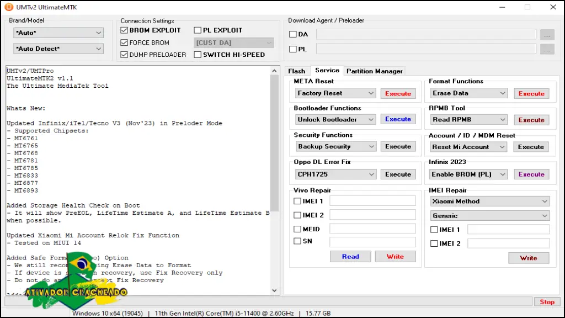Viewport: 565px width, 318px height.
Task: Check IMEI Repair IMEI 2 checkbox
Action: click(434, 243)
